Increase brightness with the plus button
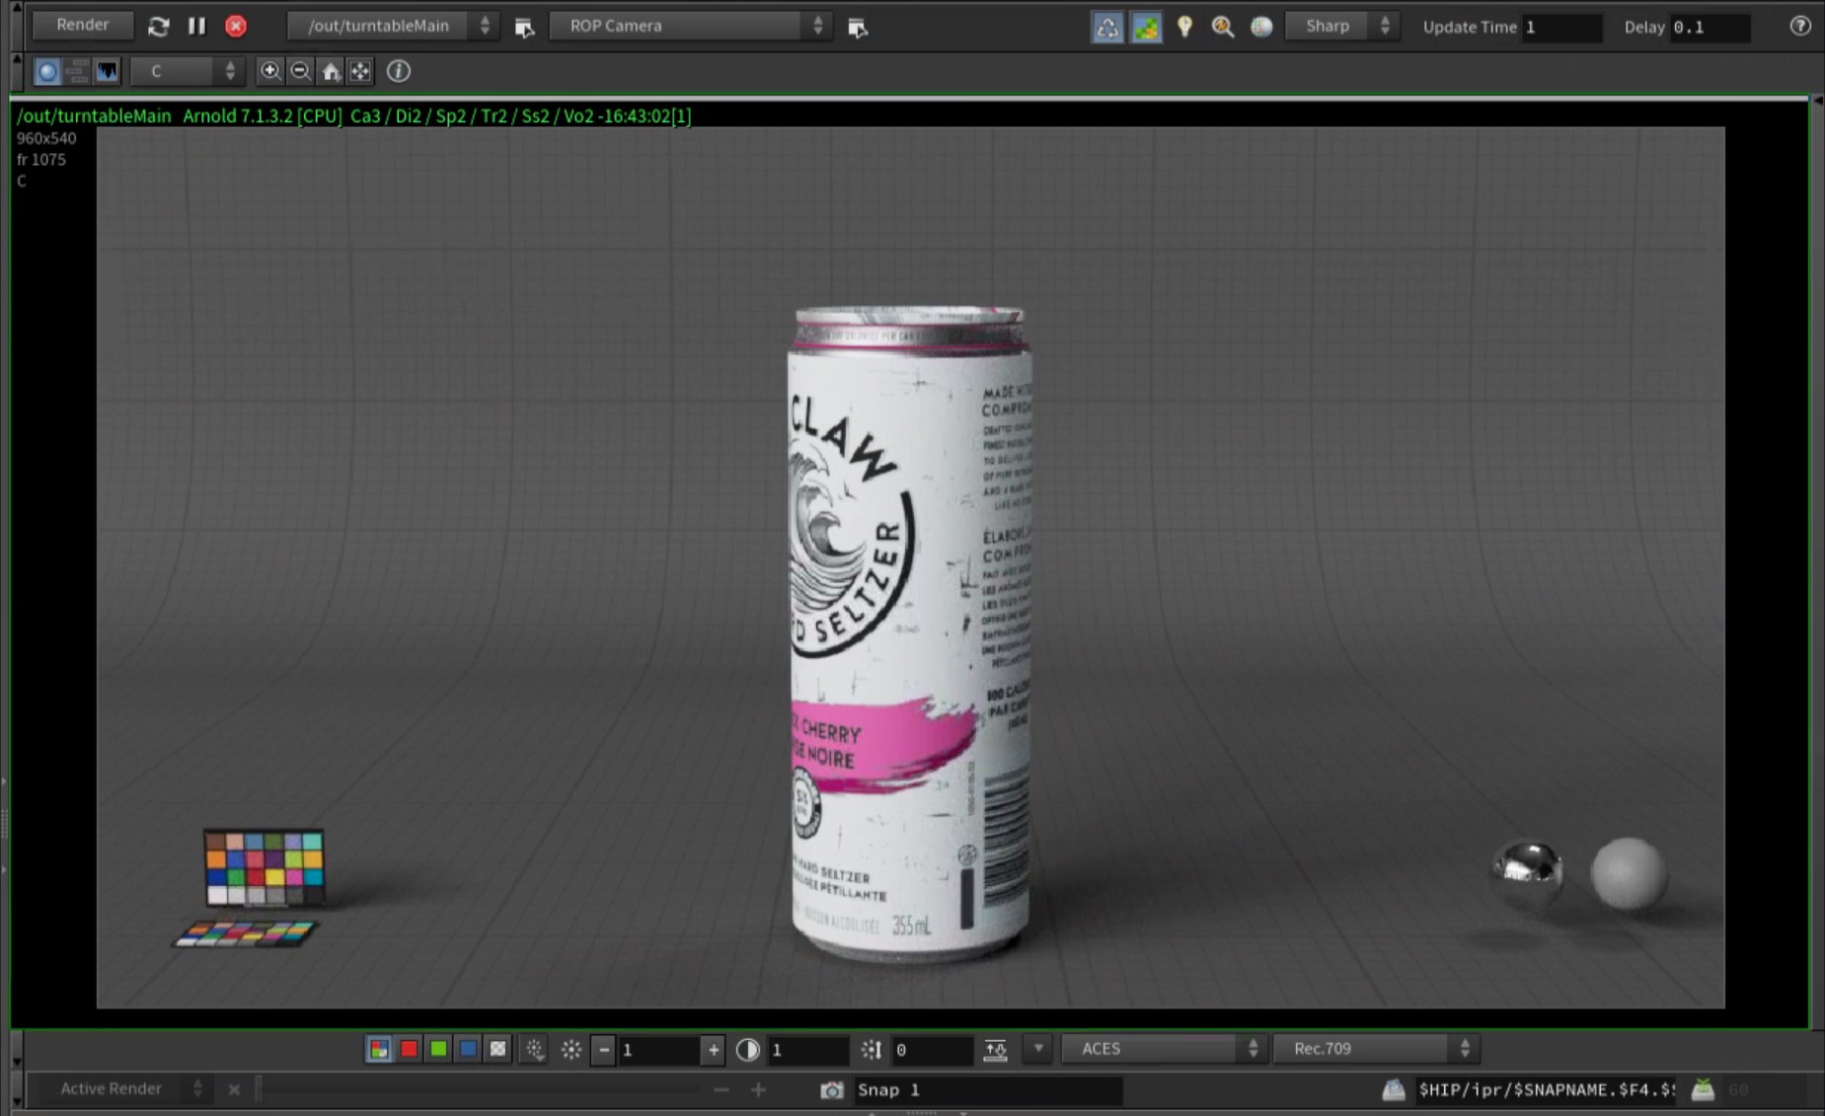 pos(713,1050)
